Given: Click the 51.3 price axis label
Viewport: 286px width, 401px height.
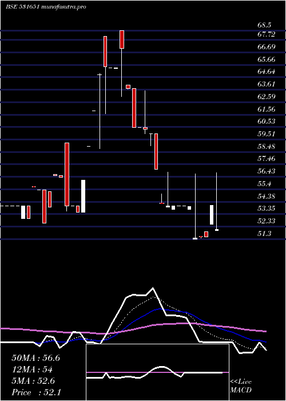Looking at the screenshot, I should pyautogui.click(x=264, y=234).
